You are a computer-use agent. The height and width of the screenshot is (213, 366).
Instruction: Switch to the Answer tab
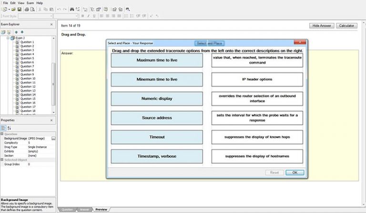click(x=83, y=210)
